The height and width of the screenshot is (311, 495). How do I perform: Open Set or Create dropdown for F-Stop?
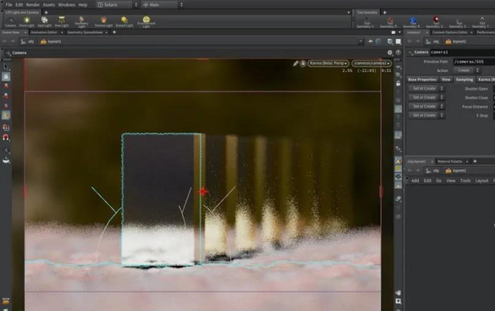pyautogui.click(x=427, y=115)
